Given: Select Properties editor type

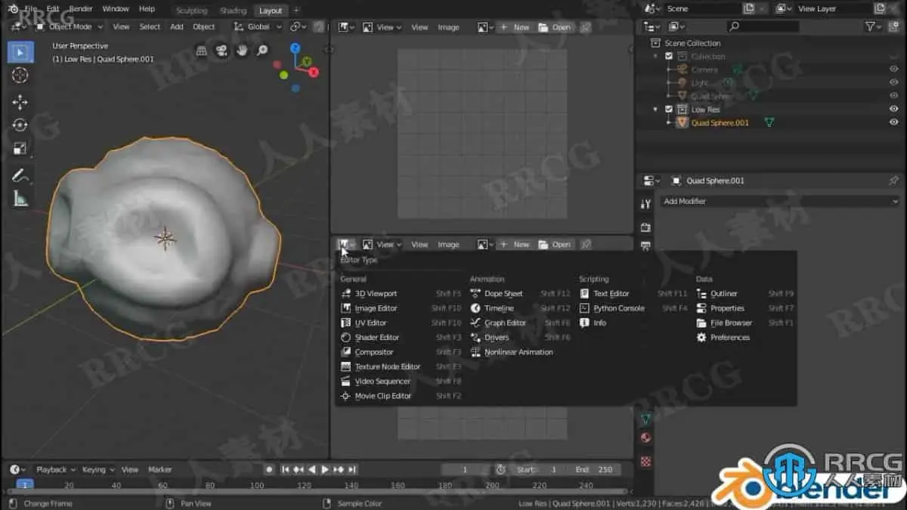Looking at the screenshot, I should coord(727,308).
